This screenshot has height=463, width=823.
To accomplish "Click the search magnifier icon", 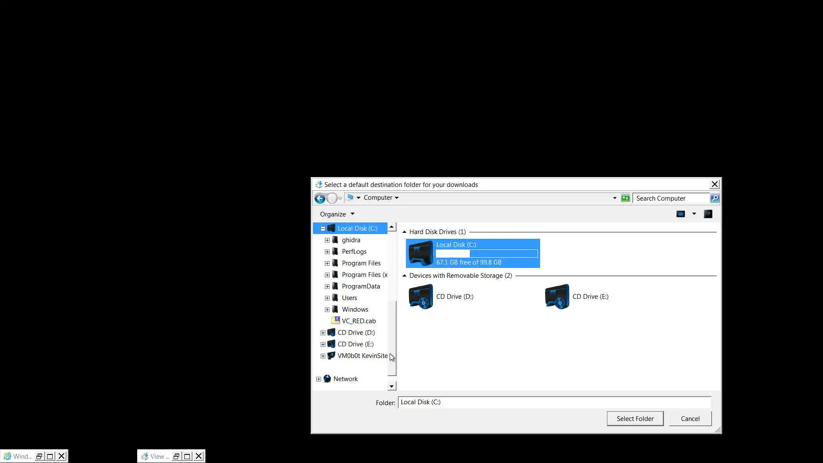I will [715, 198].
